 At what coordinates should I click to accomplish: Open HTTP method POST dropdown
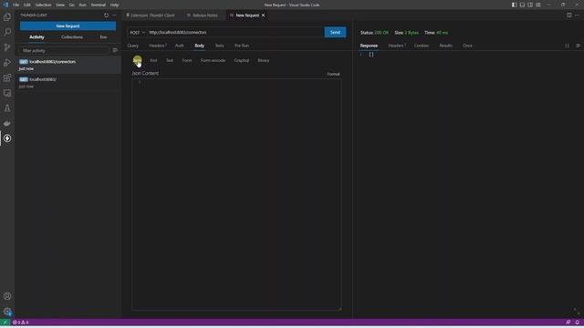[137, 33]
